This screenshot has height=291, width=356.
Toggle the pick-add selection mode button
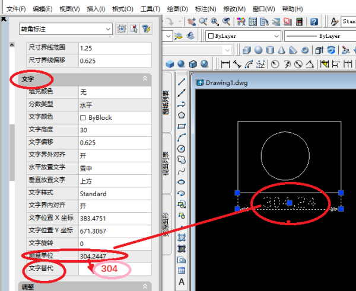tap(122, 28)
